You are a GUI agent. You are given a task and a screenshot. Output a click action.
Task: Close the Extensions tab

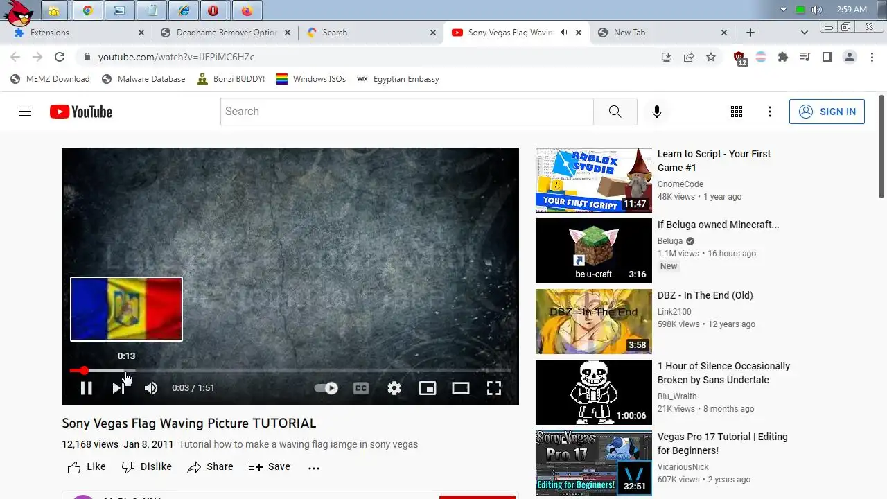click(141, 33)
